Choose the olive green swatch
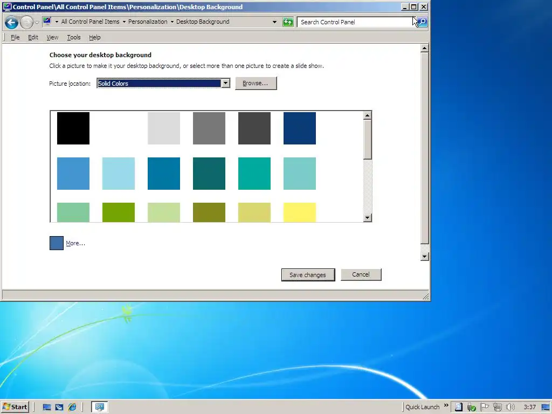 pos(209,212)
